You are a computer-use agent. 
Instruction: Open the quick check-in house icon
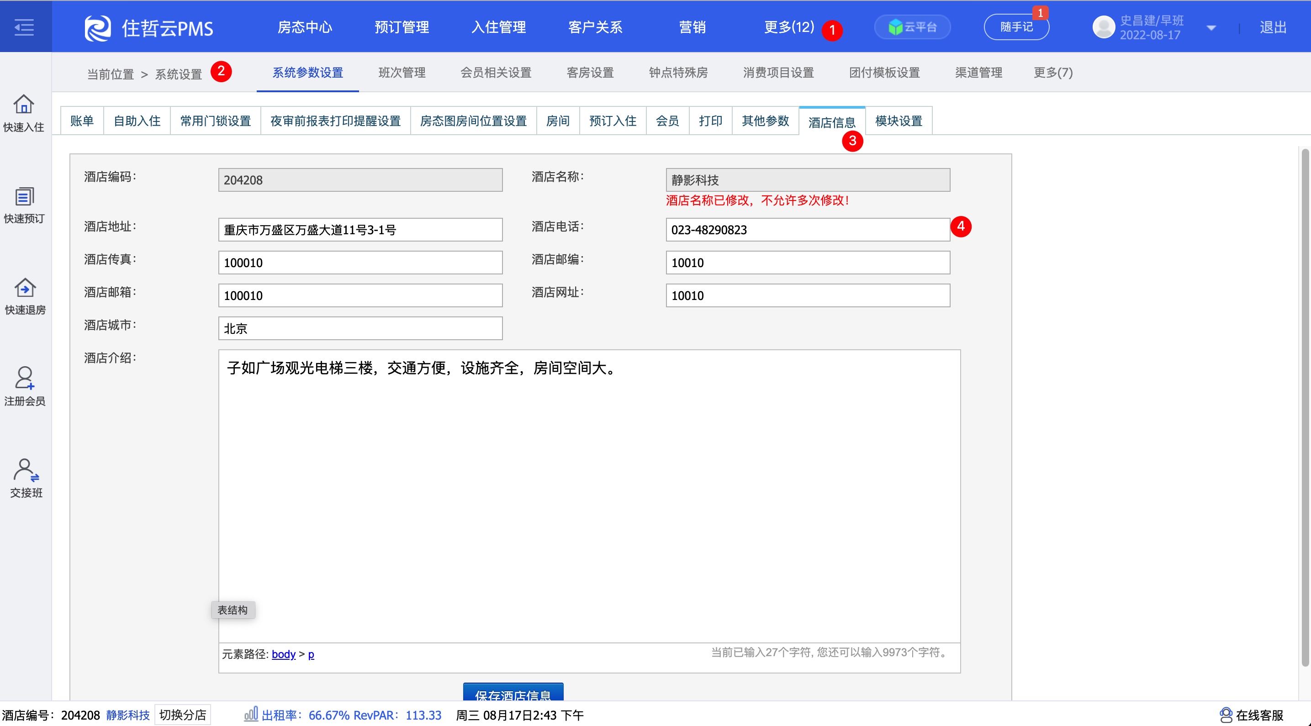tap(24, 104)
